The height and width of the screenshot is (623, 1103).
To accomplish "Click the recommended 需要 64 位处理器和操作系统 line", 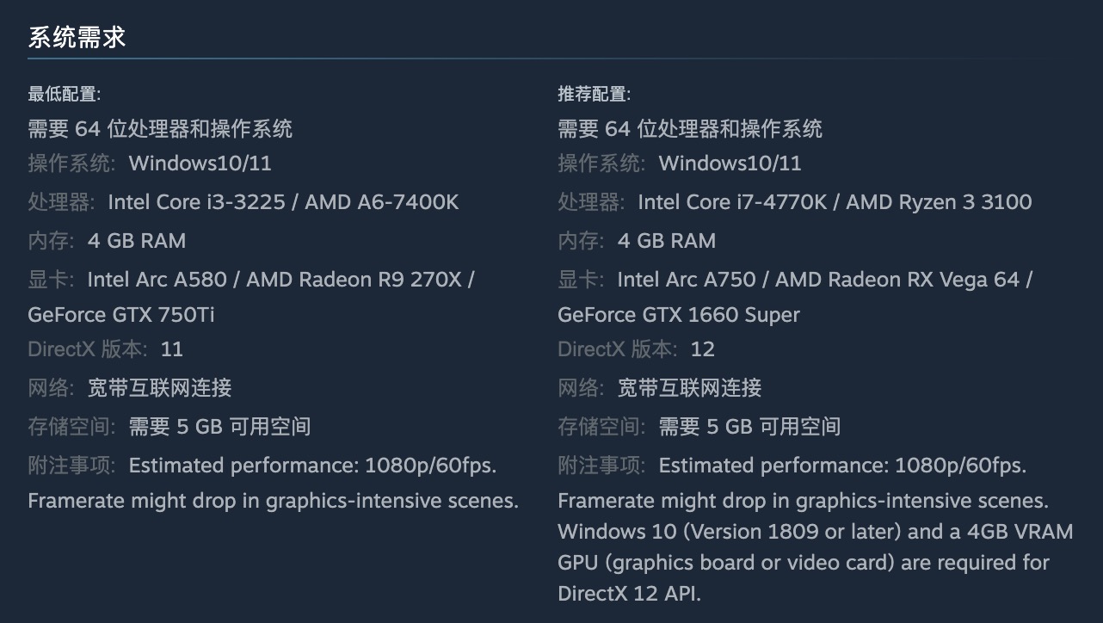I will [690, 129].
